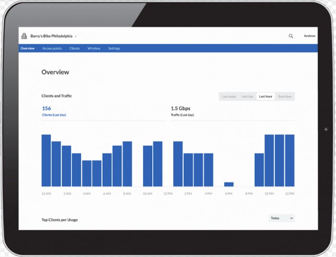Switch to the Overview tab
Screen dimensions: 336x257
tap(27, 48)
